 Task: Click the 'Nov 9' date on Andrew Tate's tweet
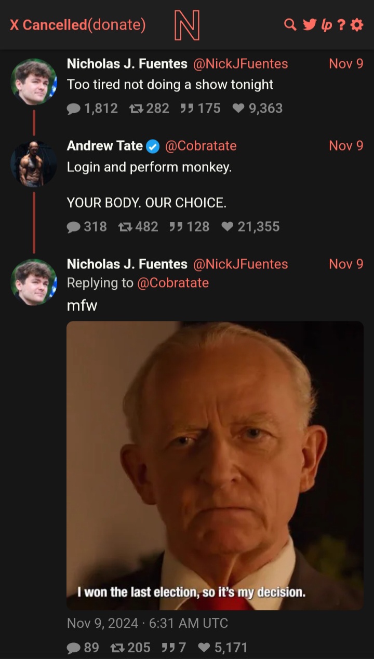[346, 146]
